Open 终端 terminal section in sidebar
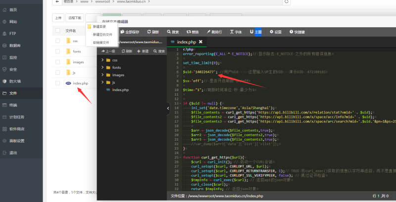Screen dimensions: 396x202 point(13,105)
